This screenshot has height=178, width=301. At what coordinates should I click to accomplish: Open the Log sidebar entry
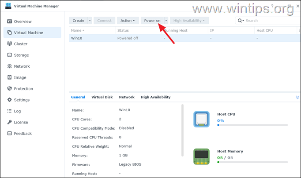[x=17, y=111]
